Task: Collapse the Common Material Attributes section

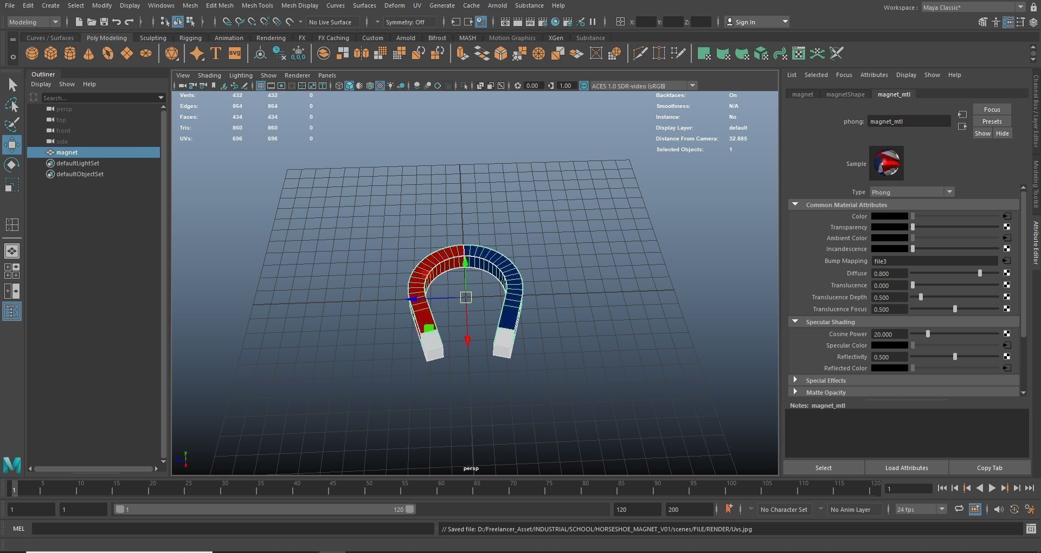Action: pos(795,204)
